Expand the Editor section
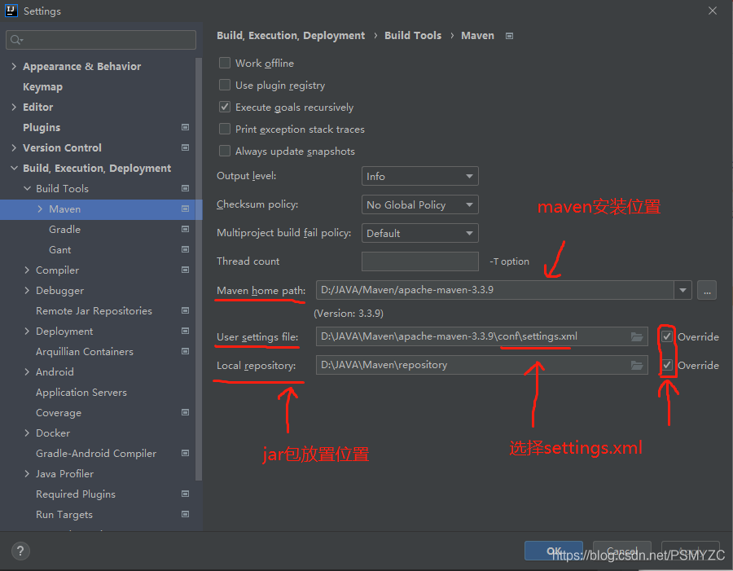 14,107
